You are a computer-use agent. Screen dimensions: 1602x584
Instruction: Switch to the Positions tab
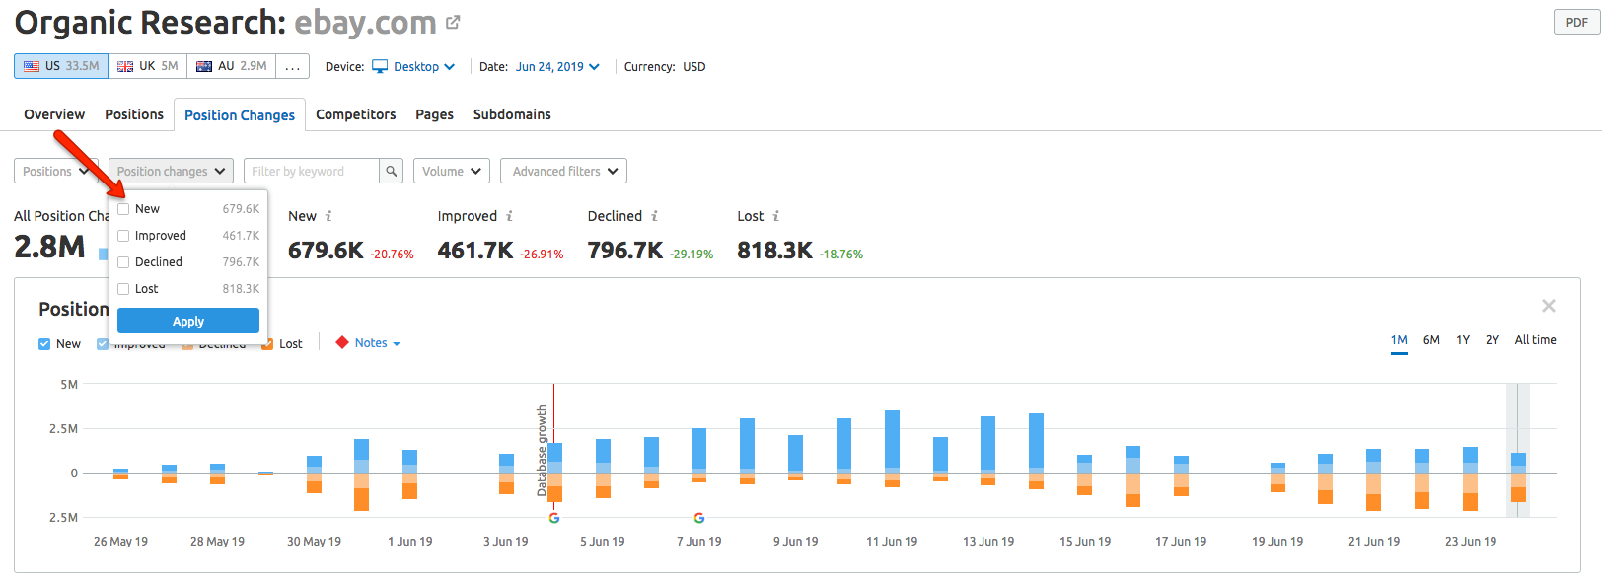coord(134,114)
